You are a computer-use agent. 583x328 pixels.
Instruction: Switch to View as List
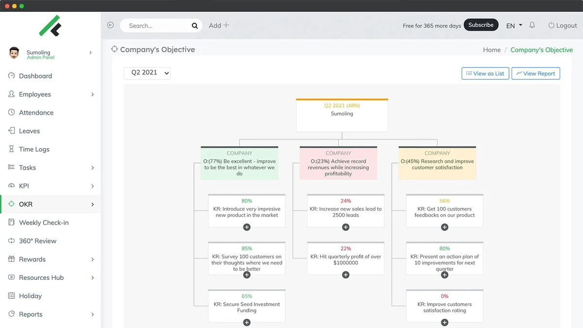(x=485, y=73)
